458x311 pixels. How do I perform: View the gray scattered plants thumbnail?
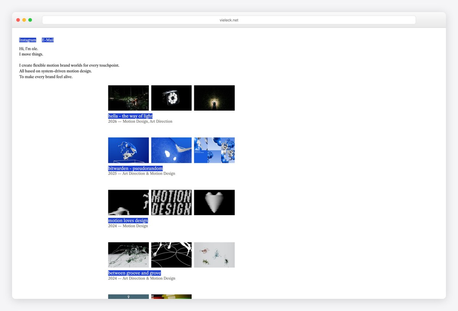tap(214, 255)
